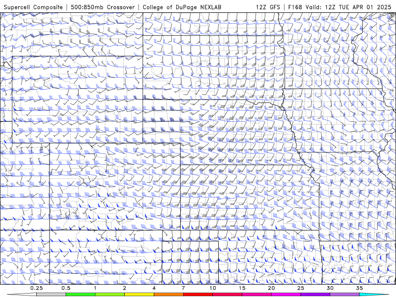Click the legend value 10
The width and height of the screenshot is (396, 297).
(213, 288)
